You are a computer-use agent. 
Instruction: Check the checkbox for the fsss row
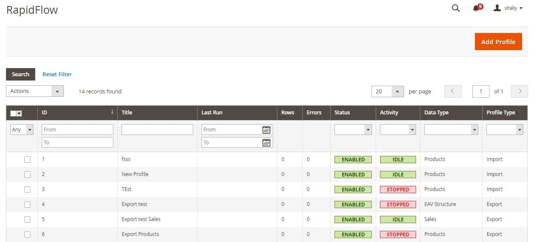tap(27, 159)
